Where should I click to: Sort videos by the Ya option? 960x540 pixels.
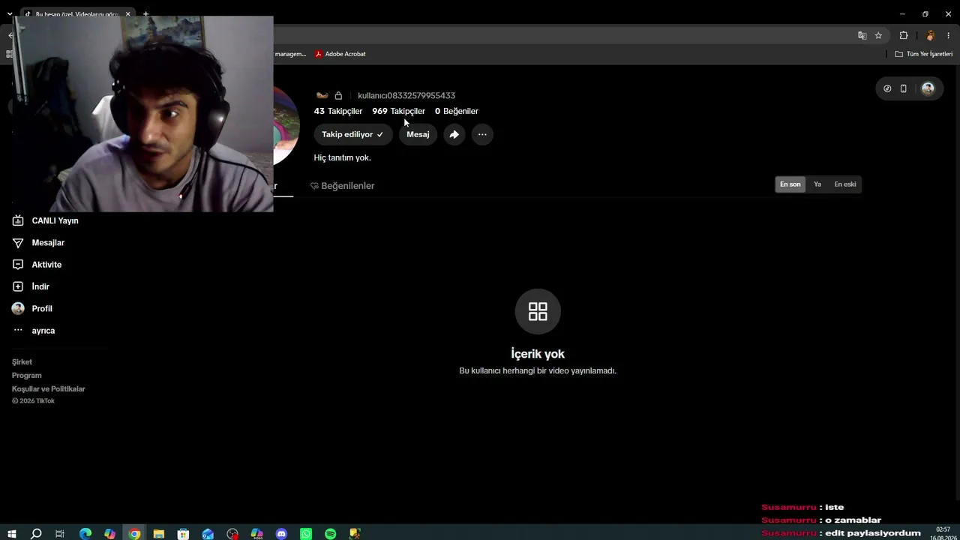817,184
